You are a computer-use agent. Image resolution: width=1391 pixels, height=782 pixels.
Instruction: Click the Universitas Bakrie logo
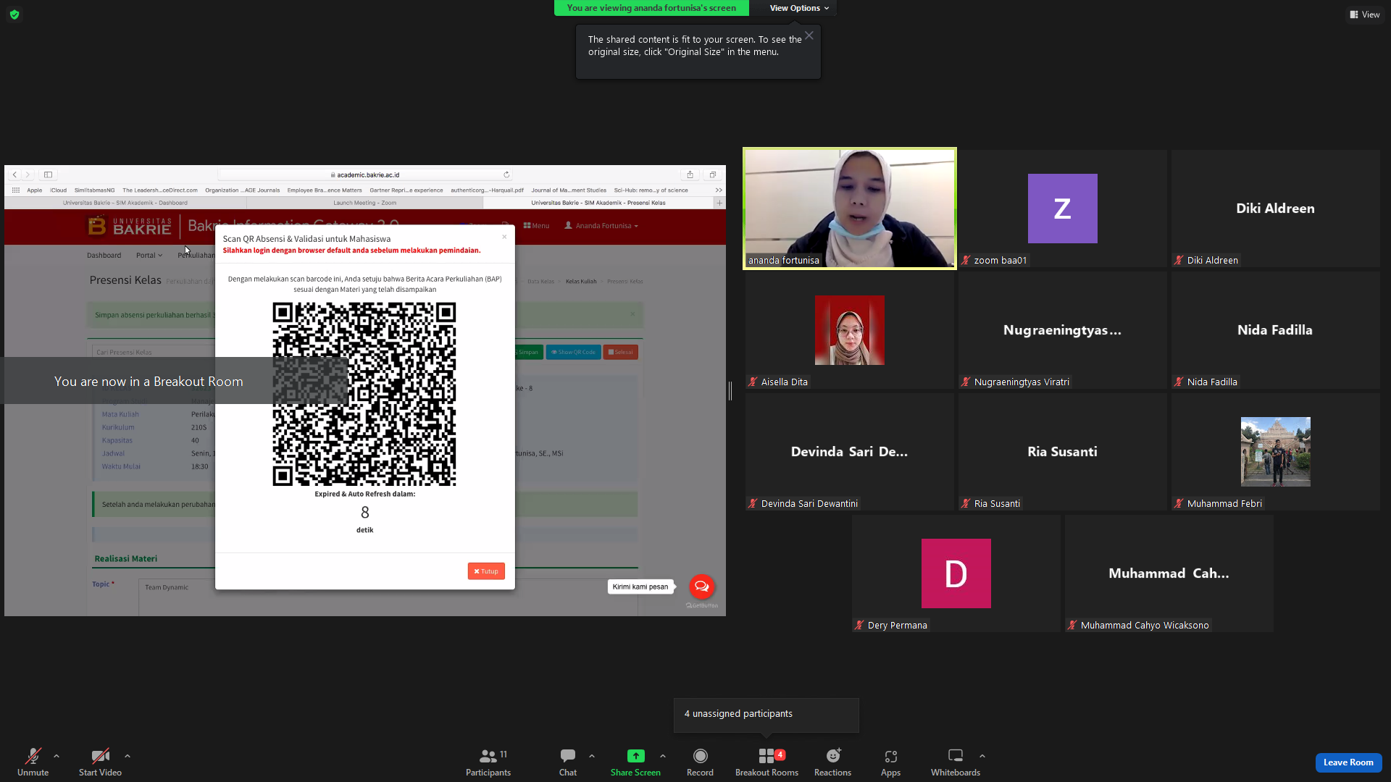point(130,227)
